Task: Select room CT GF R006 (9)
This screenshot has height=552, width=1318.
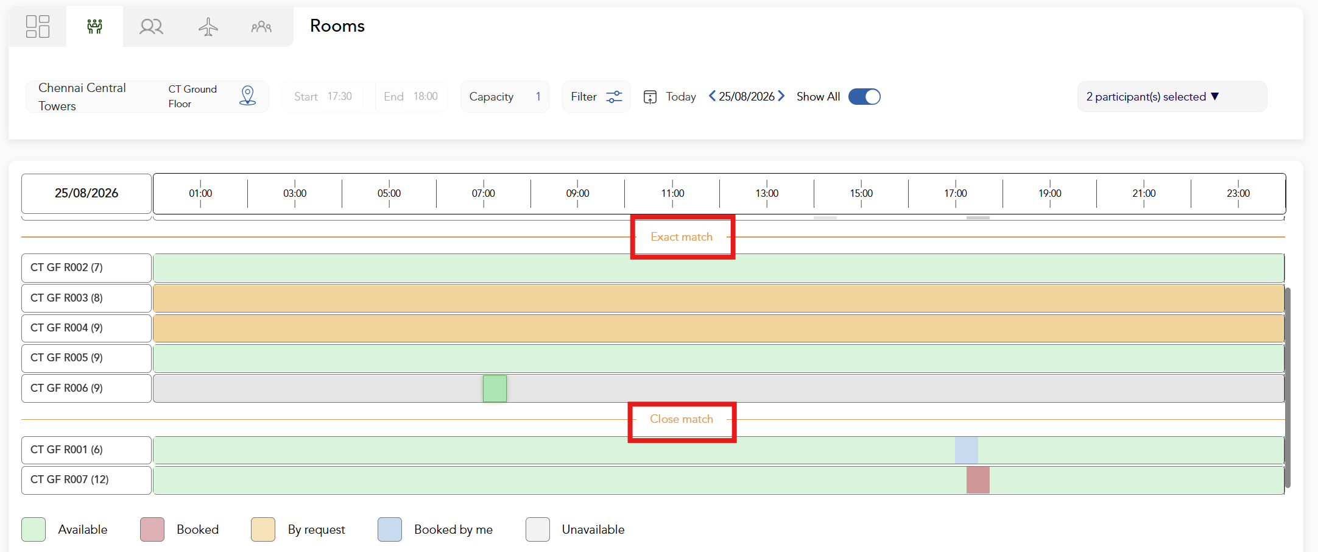Action: coord(86,388)
